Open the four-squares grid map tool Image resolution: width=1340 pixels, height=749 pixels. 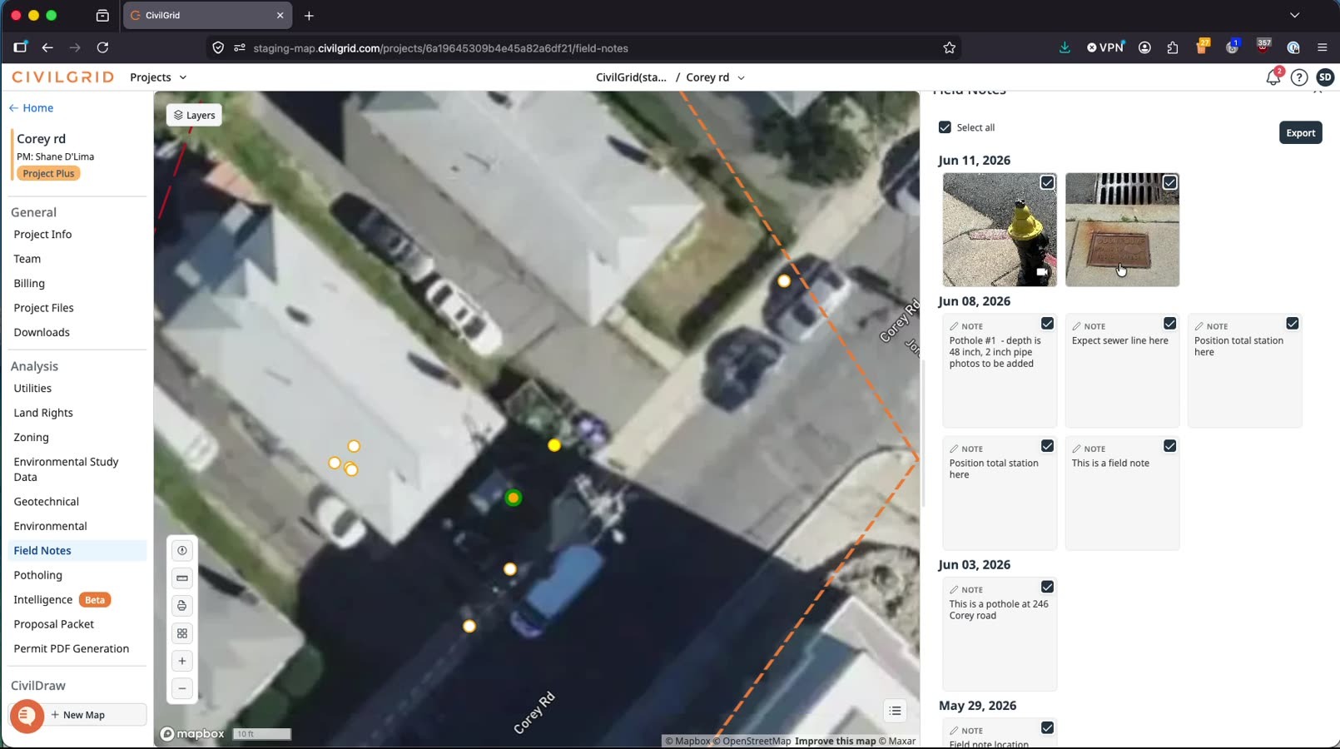point(182,633)
